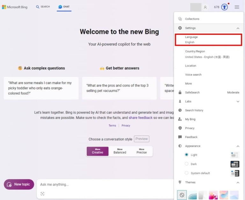Switch to the Search tab

[x=43, y=7]
